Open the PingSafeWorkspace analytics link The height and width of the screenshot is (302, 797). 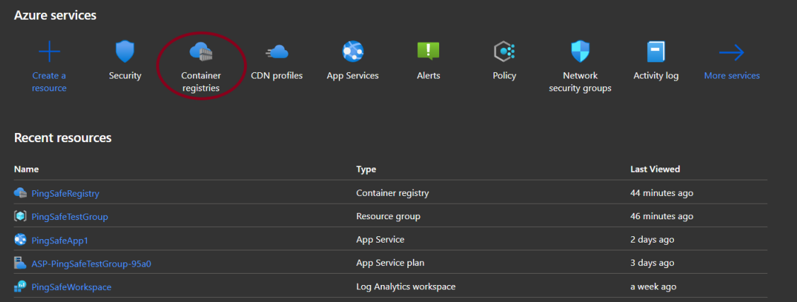click(71, 287)
